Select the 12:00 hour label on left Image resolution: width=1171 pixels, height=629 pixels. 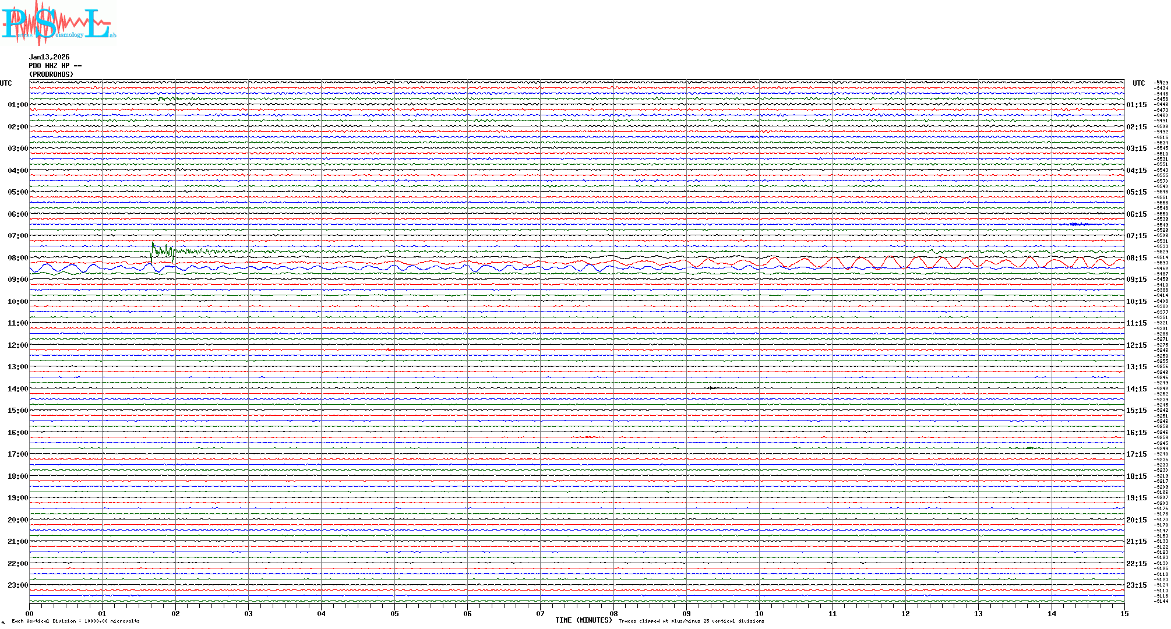tap(17, 345)
